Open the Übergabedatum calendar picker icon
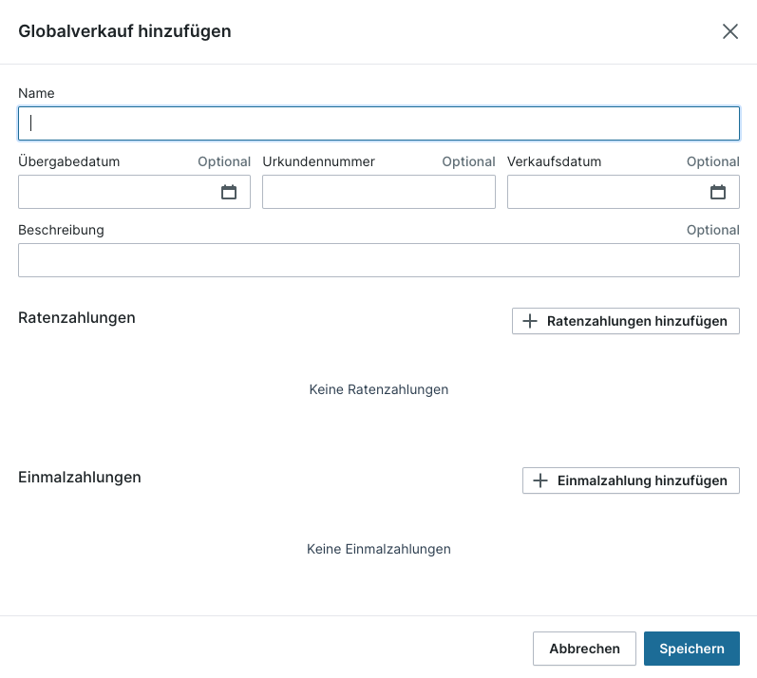The width and height of the screenshot is (757, 678). [x=229, y=192]
